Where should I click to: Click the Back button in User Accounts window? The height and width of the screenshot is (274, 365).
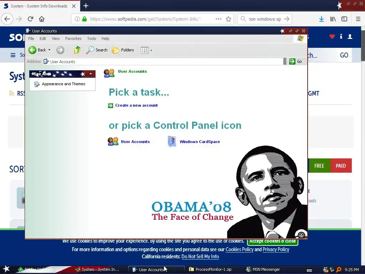tap(37, 50)
